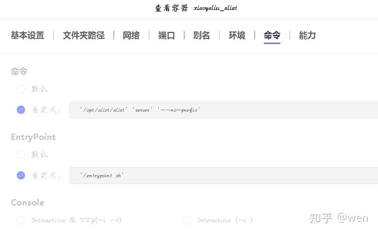The height and width of the screenshot is (233, 378).
Task: Click the blue check icon beside EntryPoint 自定义
Action: [21, 175]
